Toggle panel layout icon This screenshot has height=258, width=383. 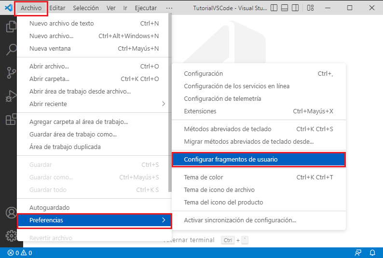point(285,8)
